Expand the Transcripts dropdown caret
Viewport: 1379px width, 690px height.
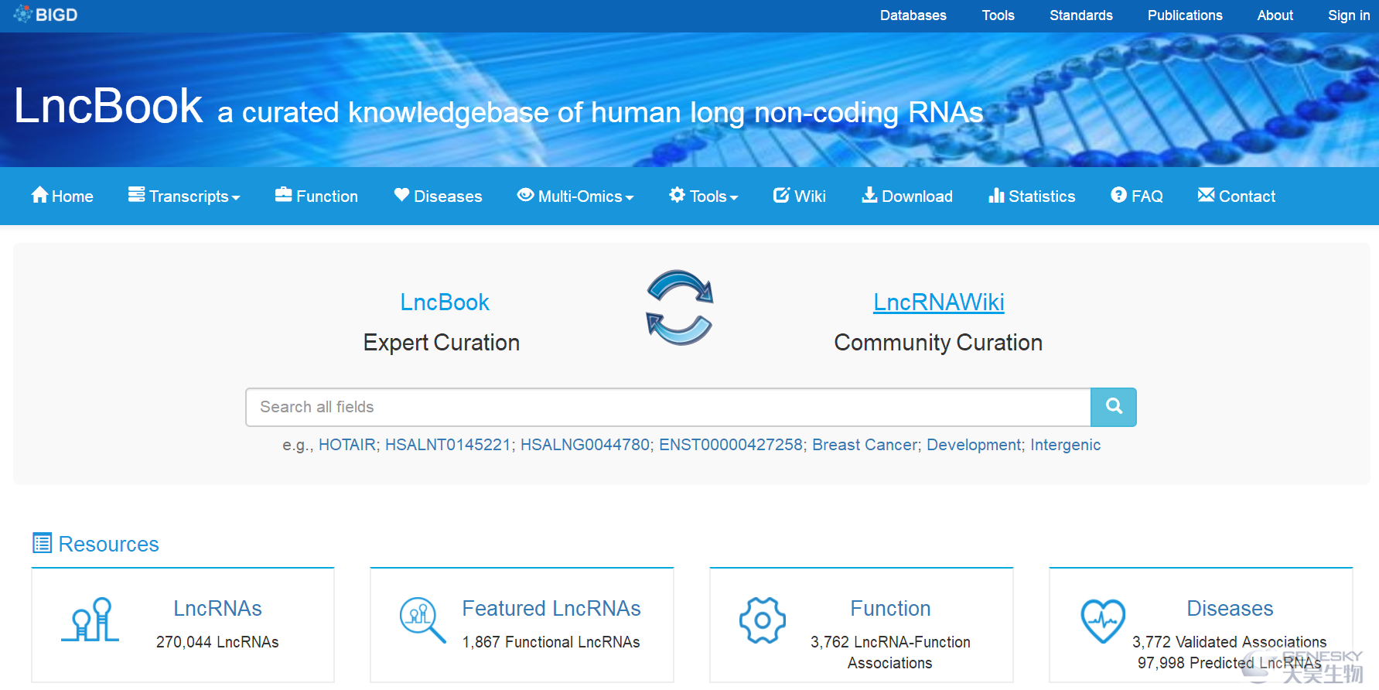(x=236, y=198)
